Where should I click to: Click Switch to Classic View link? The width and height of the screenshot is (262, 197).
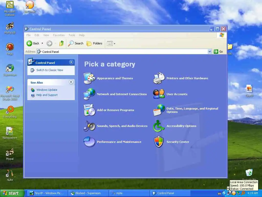click(50, 70)
